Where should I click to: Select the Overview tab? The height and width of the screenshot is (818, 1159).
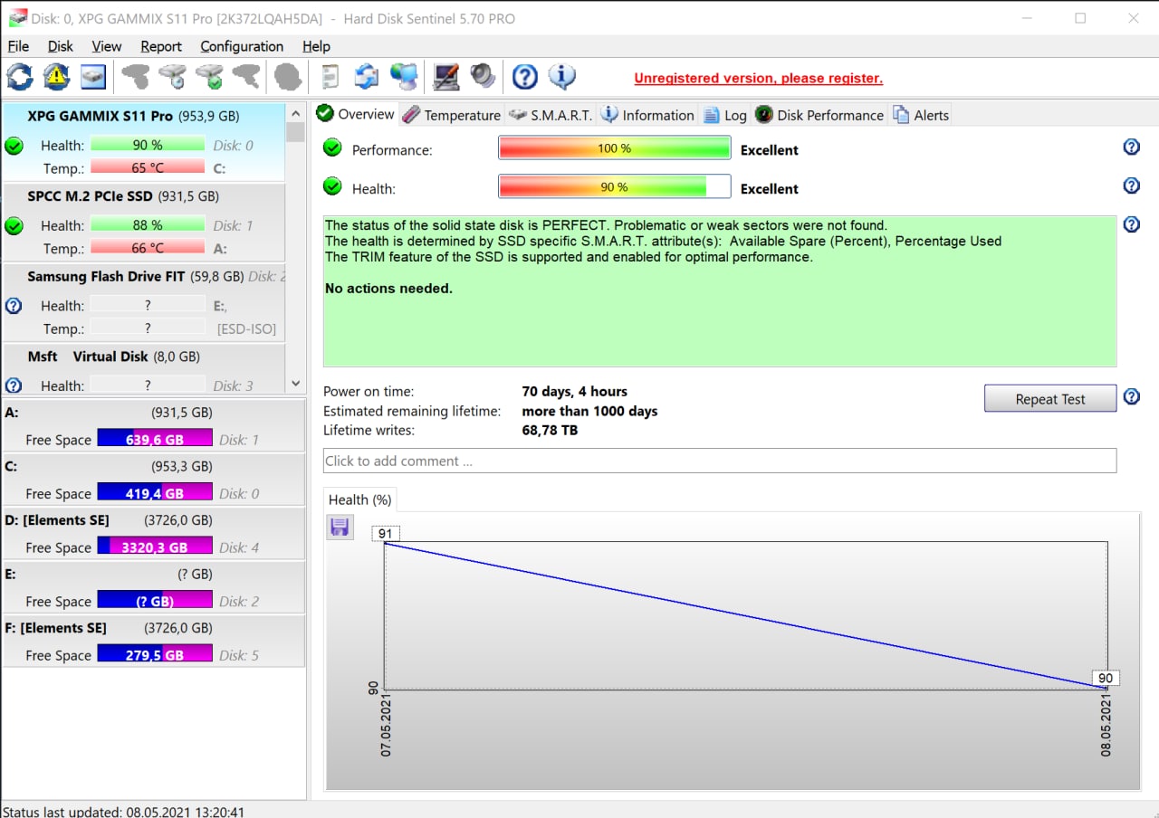click(x=355, y=114)
